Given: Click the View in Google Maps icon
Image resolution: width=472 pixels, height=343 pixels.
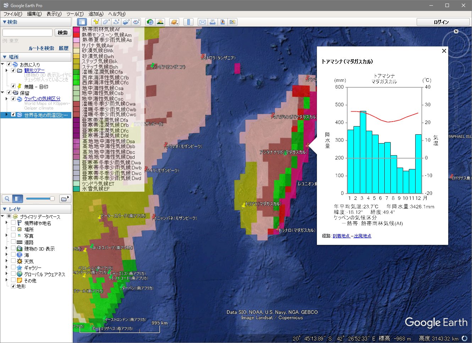Looking at the screenshot, I should pos(232,22).
